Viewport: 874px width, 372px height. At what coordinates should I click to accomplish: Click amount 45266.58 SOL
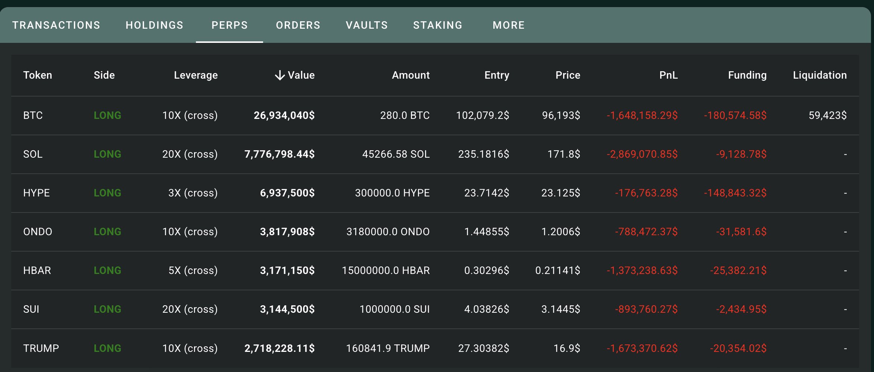(x=396, y=154)
